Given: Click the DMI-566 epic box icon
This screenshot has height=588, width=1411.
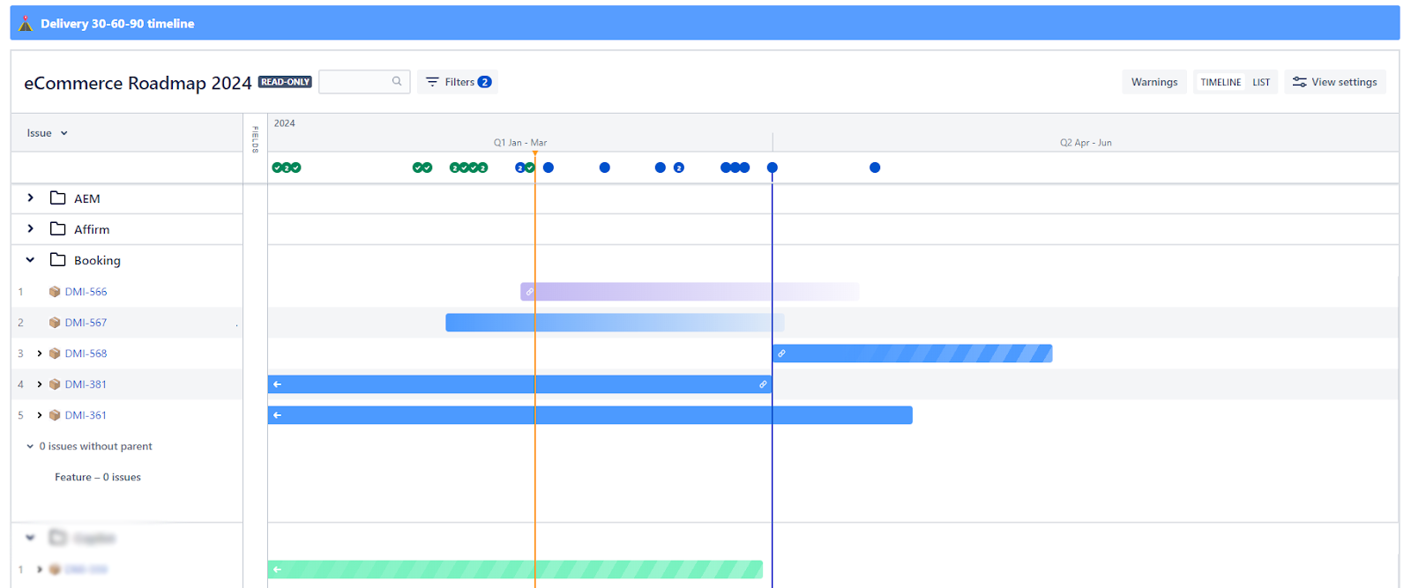Looking at the screenshot, I should tap(55, 292).
